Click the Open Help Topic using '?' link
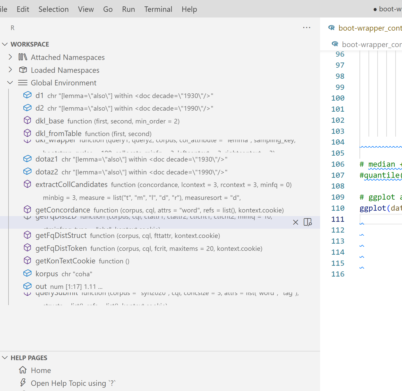Viewport: 402px width, 391px height. coord(73,383)
